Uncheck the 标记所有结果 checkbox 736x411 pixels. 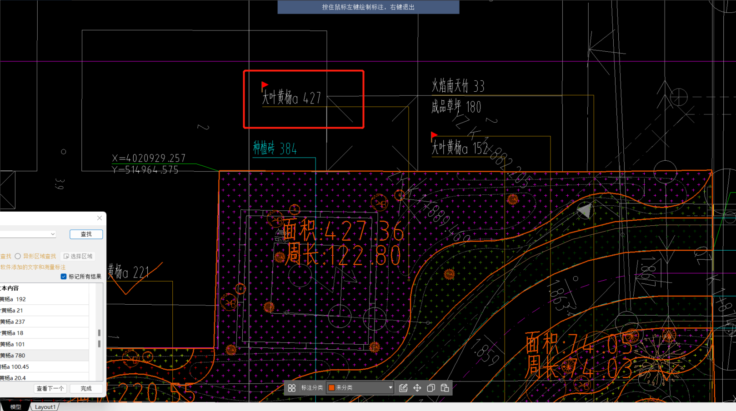(x=63, y=276)
